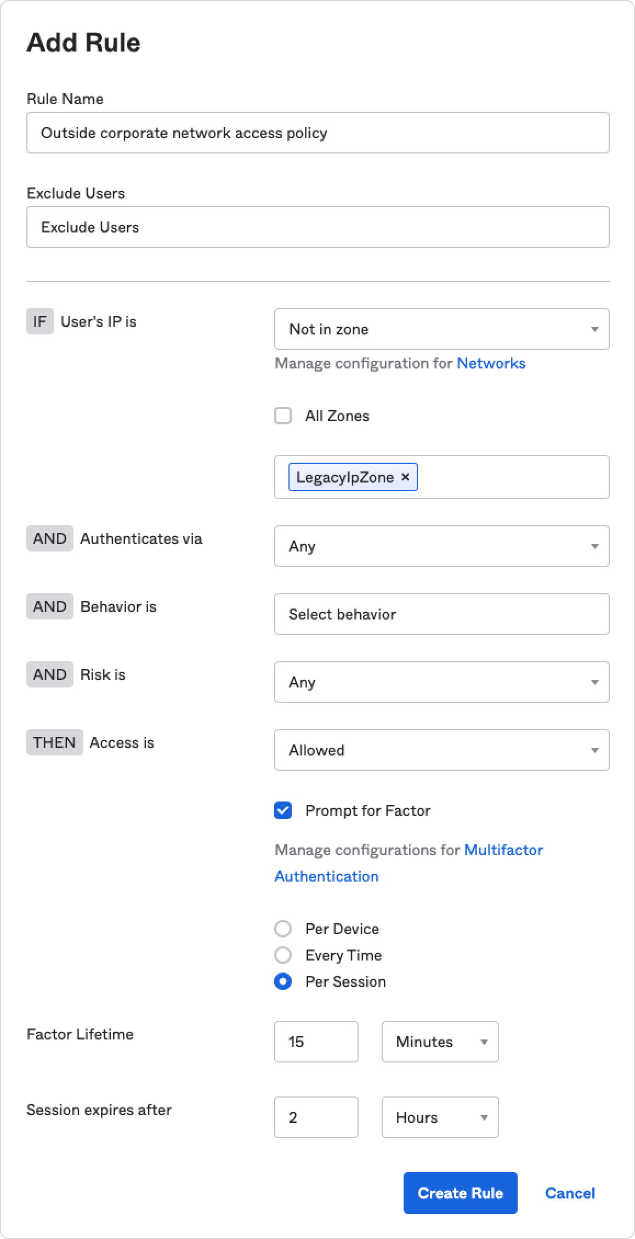Click the Factor Lifetime number field
Image resolution: width=635 pixels, height=1239 pixels.
point(316,1042)
